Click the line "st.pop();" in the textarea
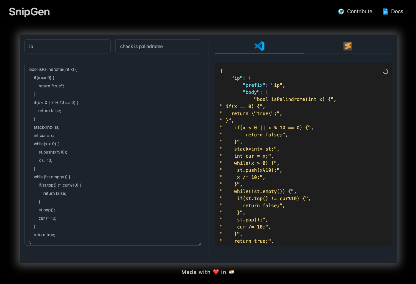Screen dimensions: 416x284 pos(47,210)
